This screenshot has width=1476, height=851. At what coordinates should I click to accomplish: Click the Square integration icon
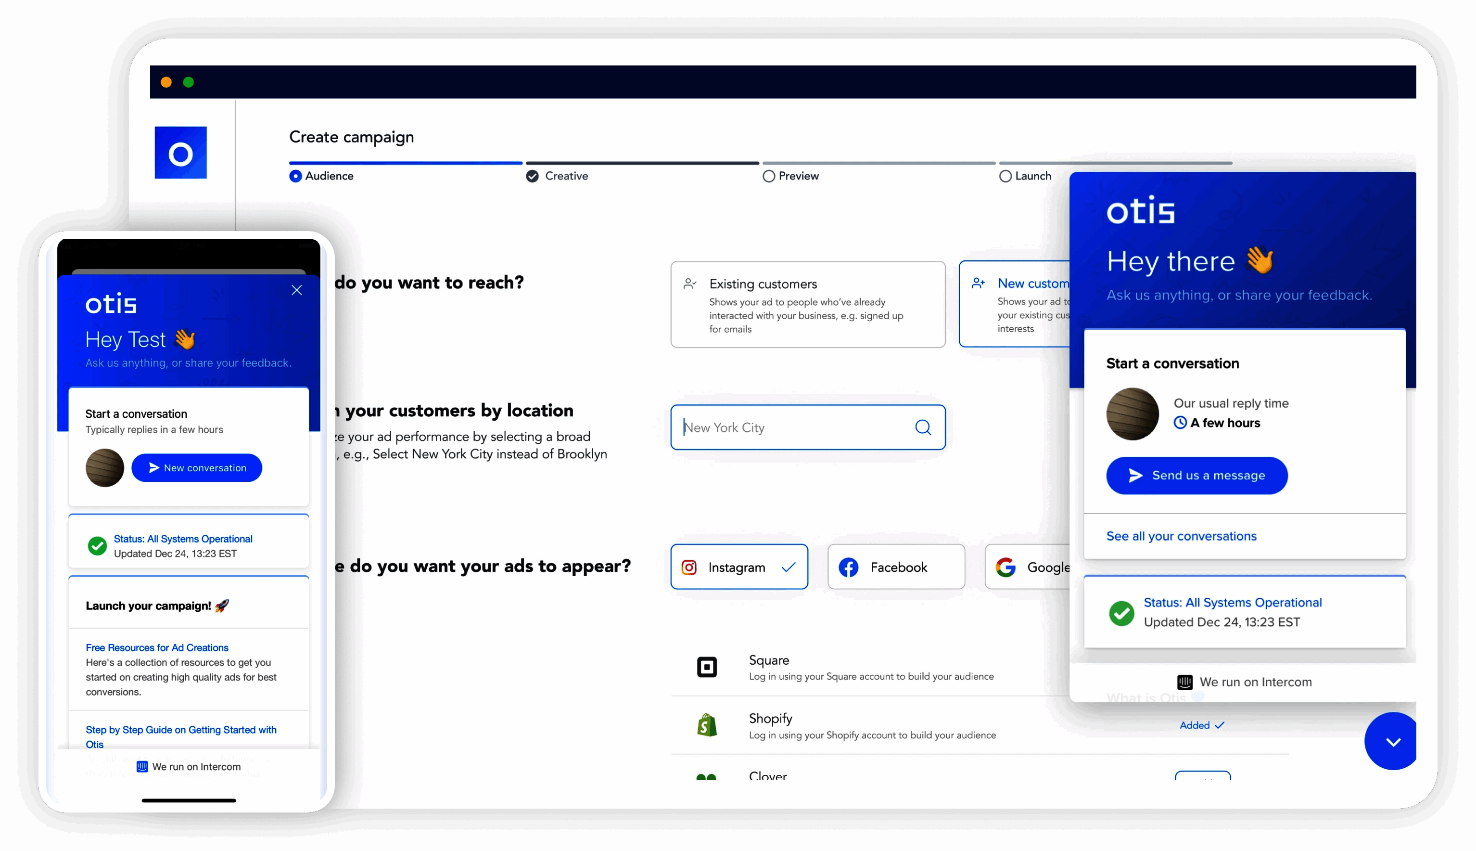click(706, 667)
